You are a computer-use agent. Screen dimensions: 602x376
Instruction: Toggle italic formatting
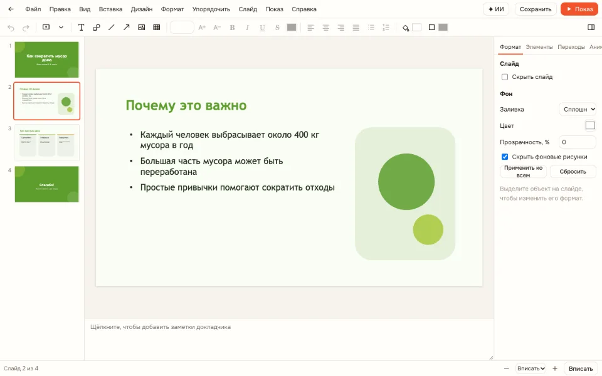247,27
